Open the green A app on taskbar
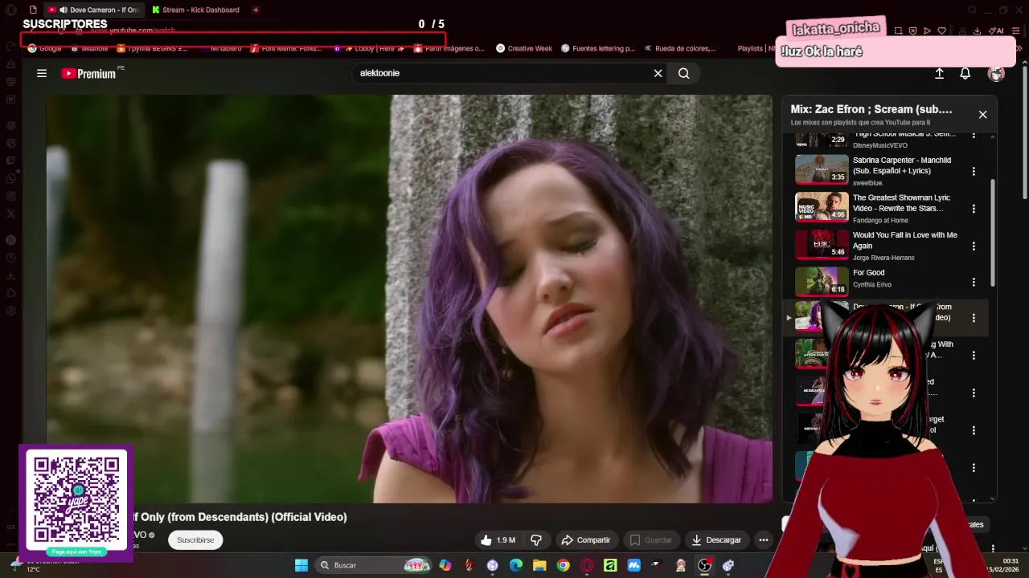 pos(610,565)
